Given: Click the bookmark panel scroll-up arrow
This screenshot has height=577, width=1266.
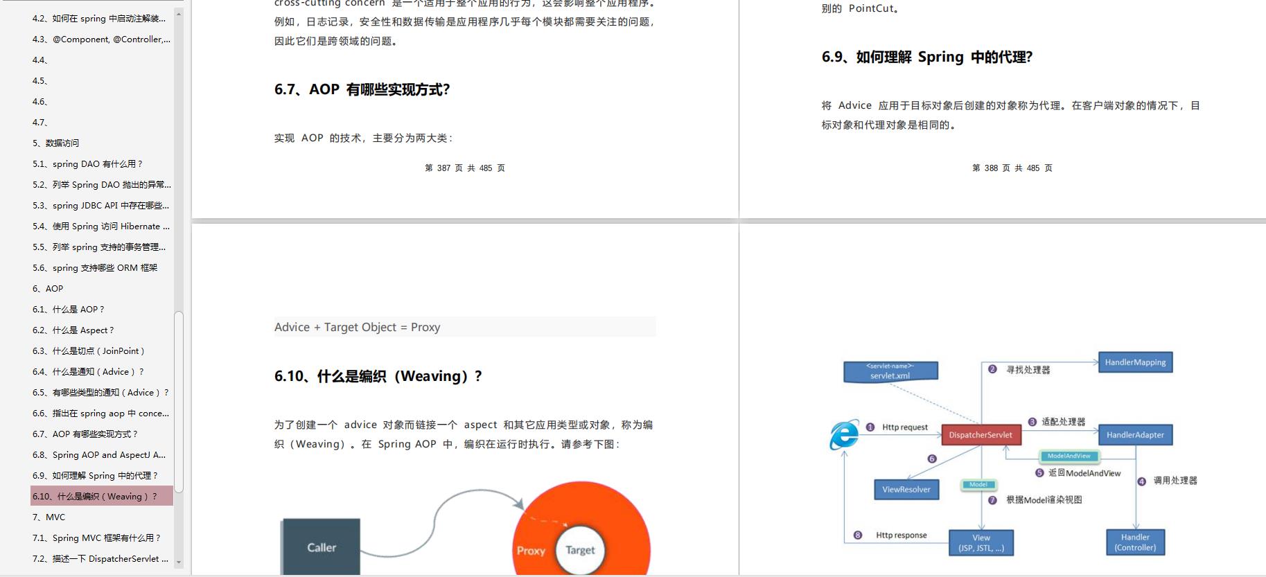Looking at the screenshot, I should click(x=179, y=14).
